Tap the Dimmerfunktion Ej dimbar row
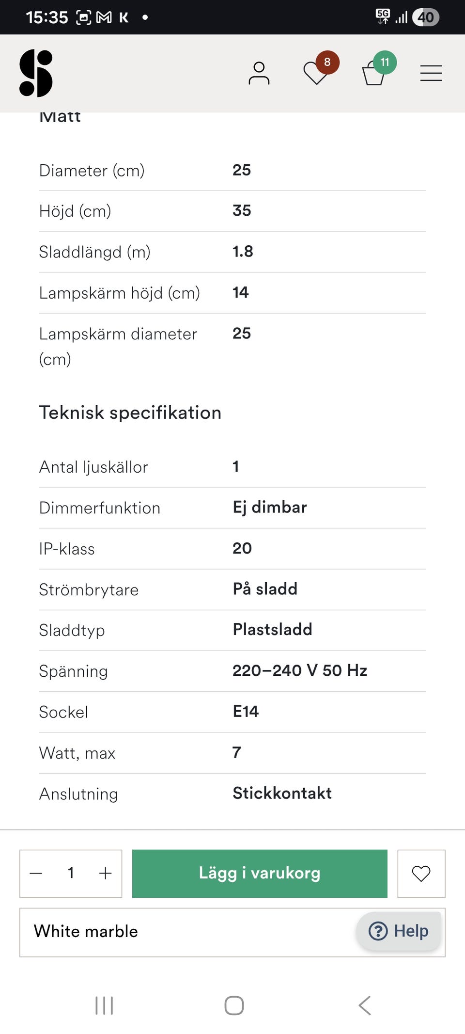The image size is (465, 1034). (232, 508)
